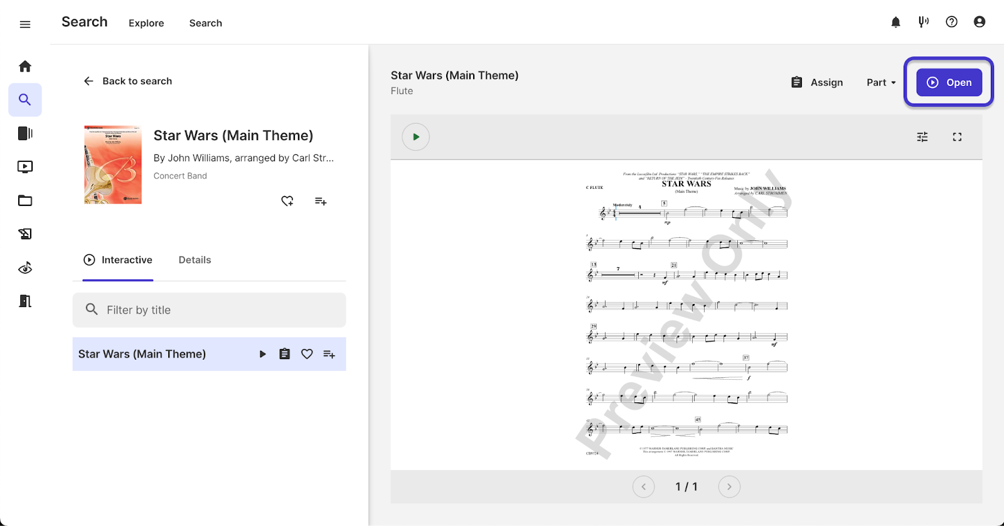Viewport: 1004px width, 526px height.
Task: Expand the Part dropdown
Action: (882, 82)
